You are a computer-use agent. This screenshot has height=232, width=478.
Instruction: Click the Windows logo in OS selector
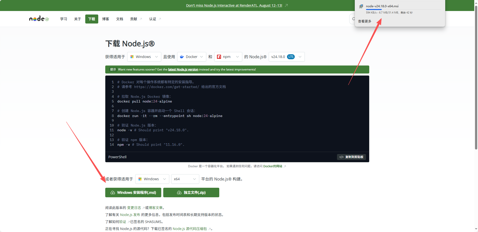132,57
